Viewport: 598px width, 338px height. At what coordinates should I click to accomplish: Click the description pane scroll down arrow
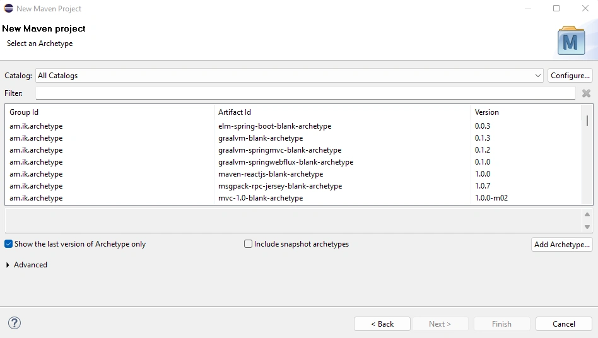[x=587, y=227]
